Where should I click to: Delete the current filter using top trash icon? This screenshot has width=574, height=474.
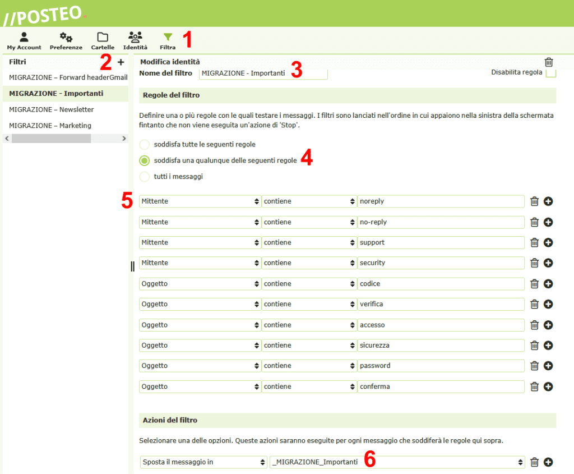tap(548, 62)
